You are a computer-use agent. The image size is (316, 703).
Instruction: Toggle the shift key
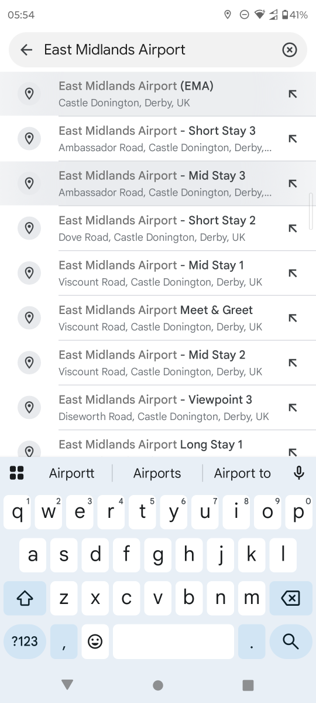25,598
